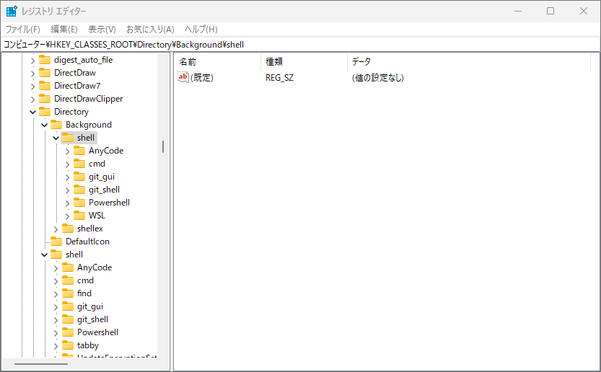Select the DirectDrawClipper key label
The width and height of the screenshot is (601, 372).
click(89, 99)
